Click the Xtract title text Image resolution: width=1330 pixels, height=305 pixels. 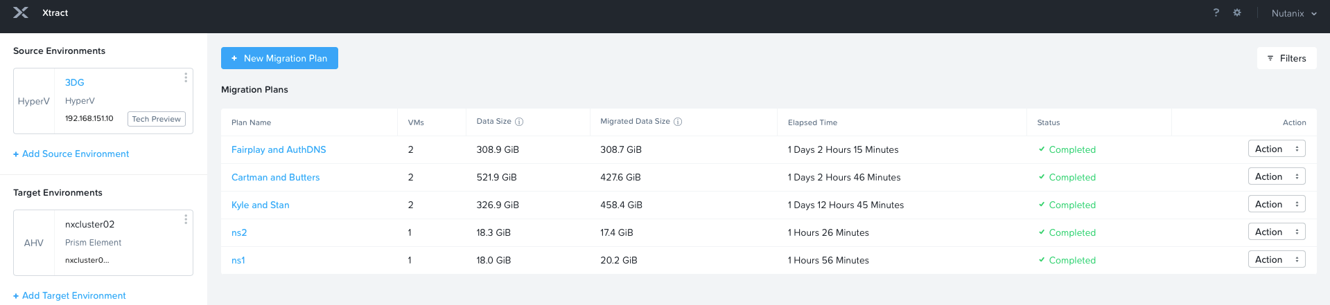click(55, 12)
